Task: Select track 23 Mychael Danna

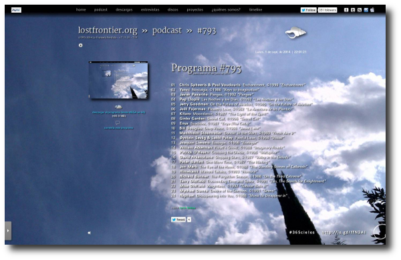Action: click(223, 191)
